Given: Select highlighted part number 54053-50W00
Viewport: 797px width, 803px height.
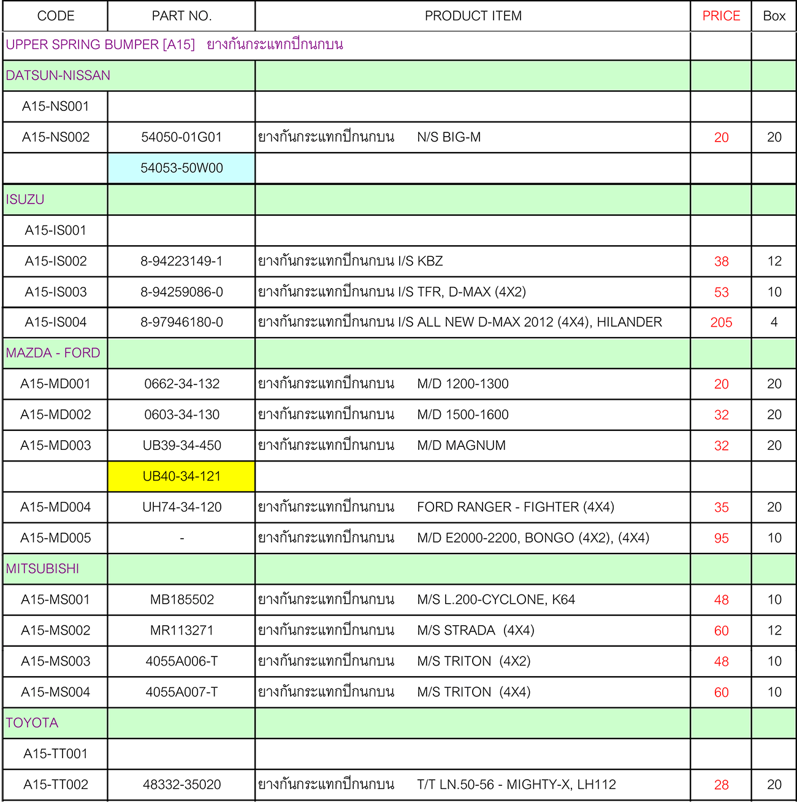Looking at the screenshot, I should [181, 168].
